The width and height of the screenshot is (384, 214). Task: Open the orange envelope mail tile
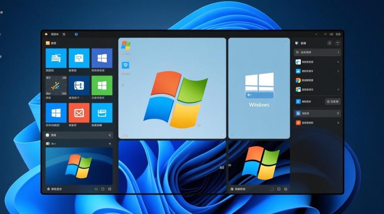pyautogui.click(x=79, y=112)
